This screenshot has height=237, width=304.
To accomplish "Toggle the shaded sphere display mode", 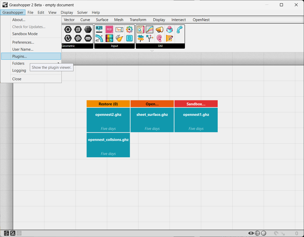I will pyautogui.click(x=263, y=233).
